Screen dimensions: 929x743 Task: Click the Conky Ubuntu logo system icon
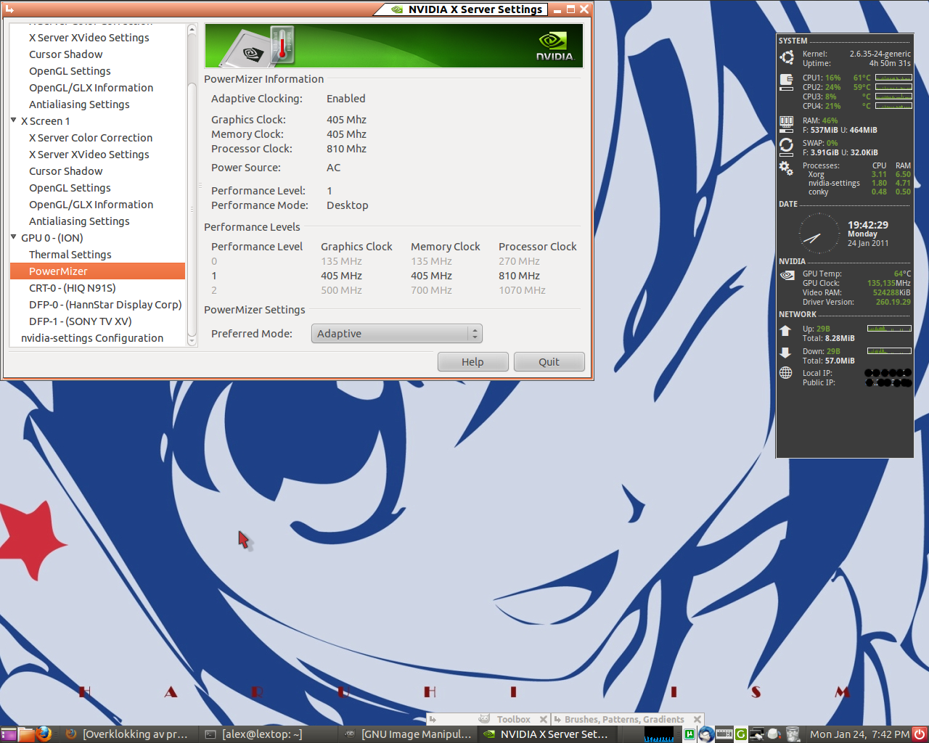pos(787,57)
